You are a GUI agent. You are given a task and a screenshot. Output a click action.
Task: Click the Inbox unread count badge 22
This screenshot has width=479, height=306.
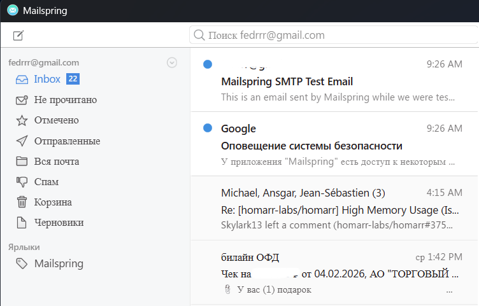(x=73, y=80)
